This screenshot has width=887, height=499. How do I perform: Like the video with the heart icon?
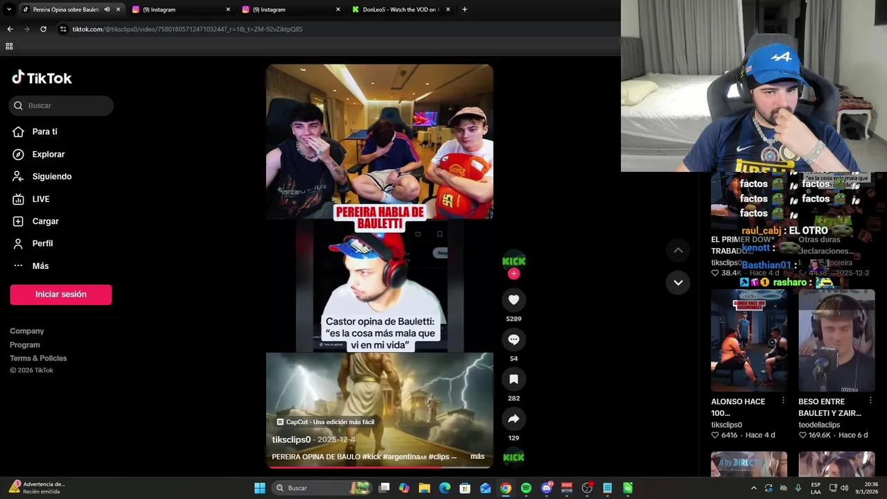tap(513, 300)
